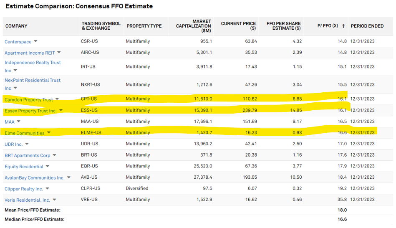Expand dropdown arrow next to Centerspace
This screenshot has width=396, height=228.
click(35, 41)
